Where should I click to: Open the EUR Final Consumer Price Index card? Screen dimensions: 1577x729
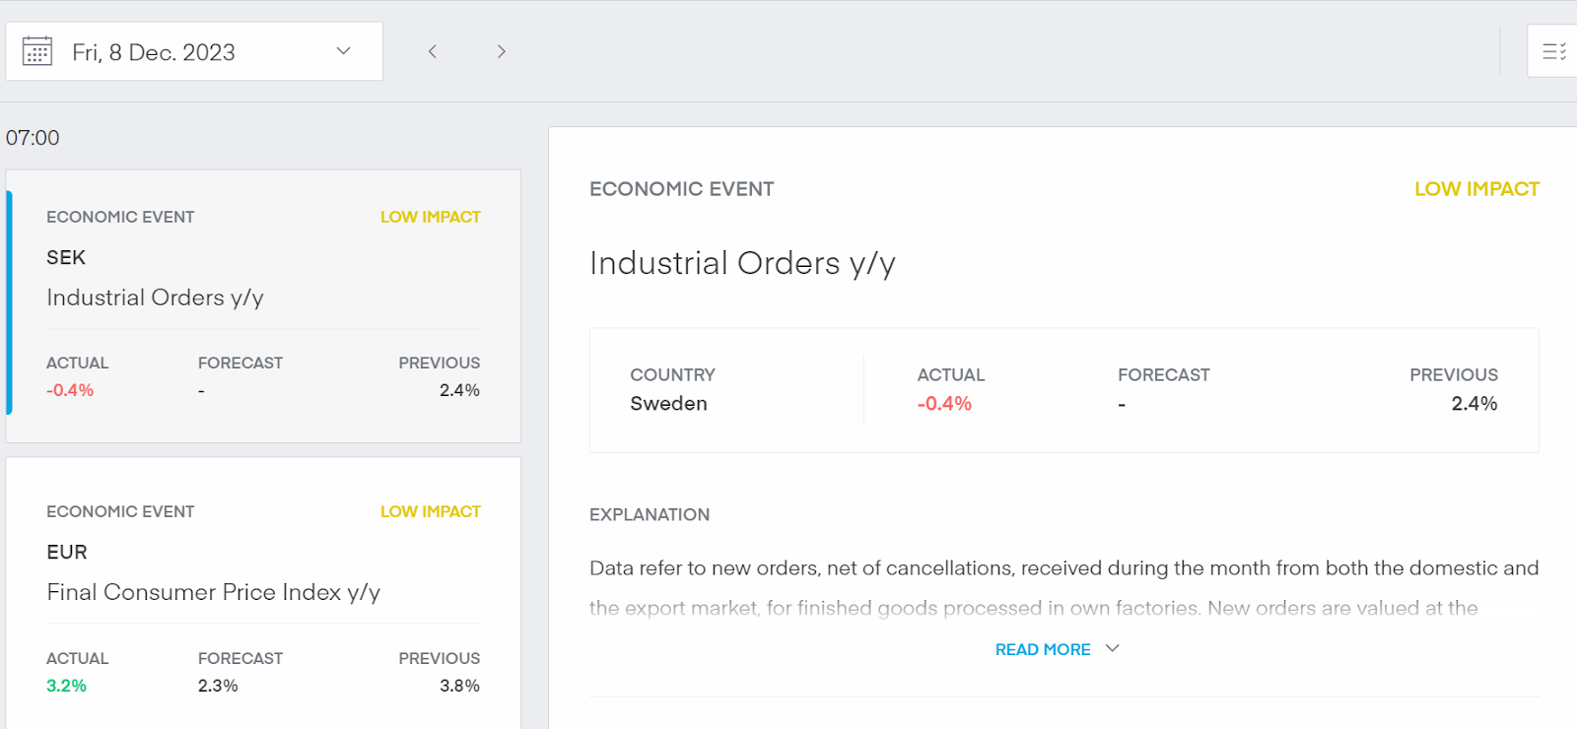263,591
